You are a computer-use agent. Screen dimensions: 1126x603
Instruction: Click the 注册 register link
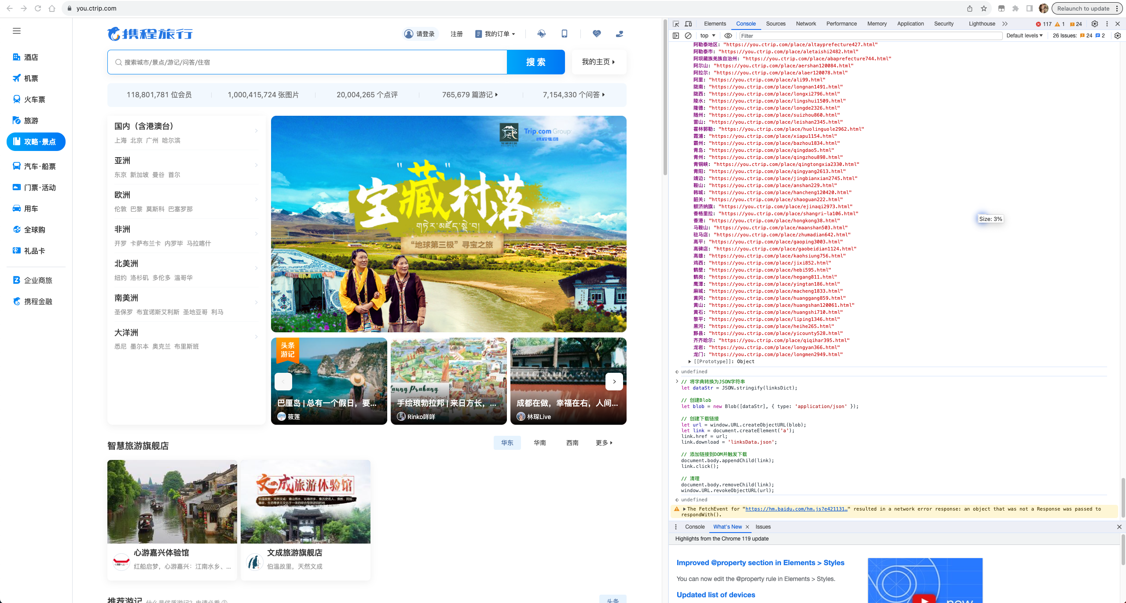pyautogui.click(x=457, y=34)
